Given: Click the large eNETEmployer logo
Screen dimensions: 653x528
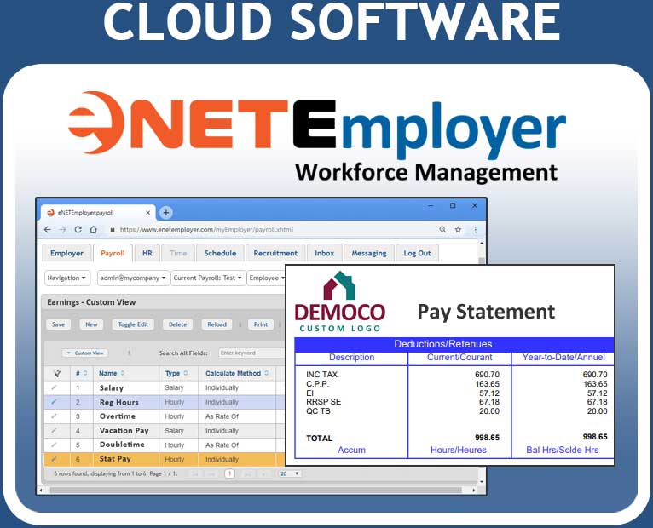Looking at the screenshot, I should [x=316, y=125].
